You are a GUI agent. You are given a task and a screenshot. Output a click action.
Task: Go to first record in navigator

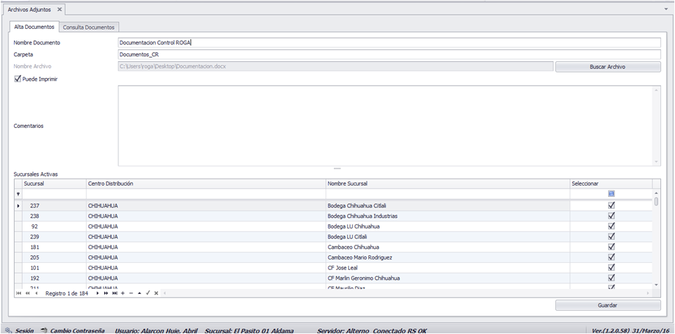tap(19, 293)
